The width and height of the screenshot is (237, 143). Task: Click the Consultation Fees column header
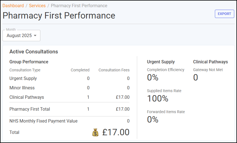click(x=114, y=70)
